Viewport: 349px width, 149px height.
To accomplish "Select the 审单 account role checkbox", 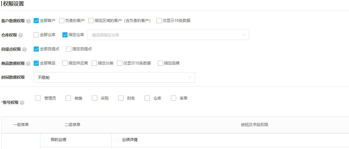I will pos(174,98).
